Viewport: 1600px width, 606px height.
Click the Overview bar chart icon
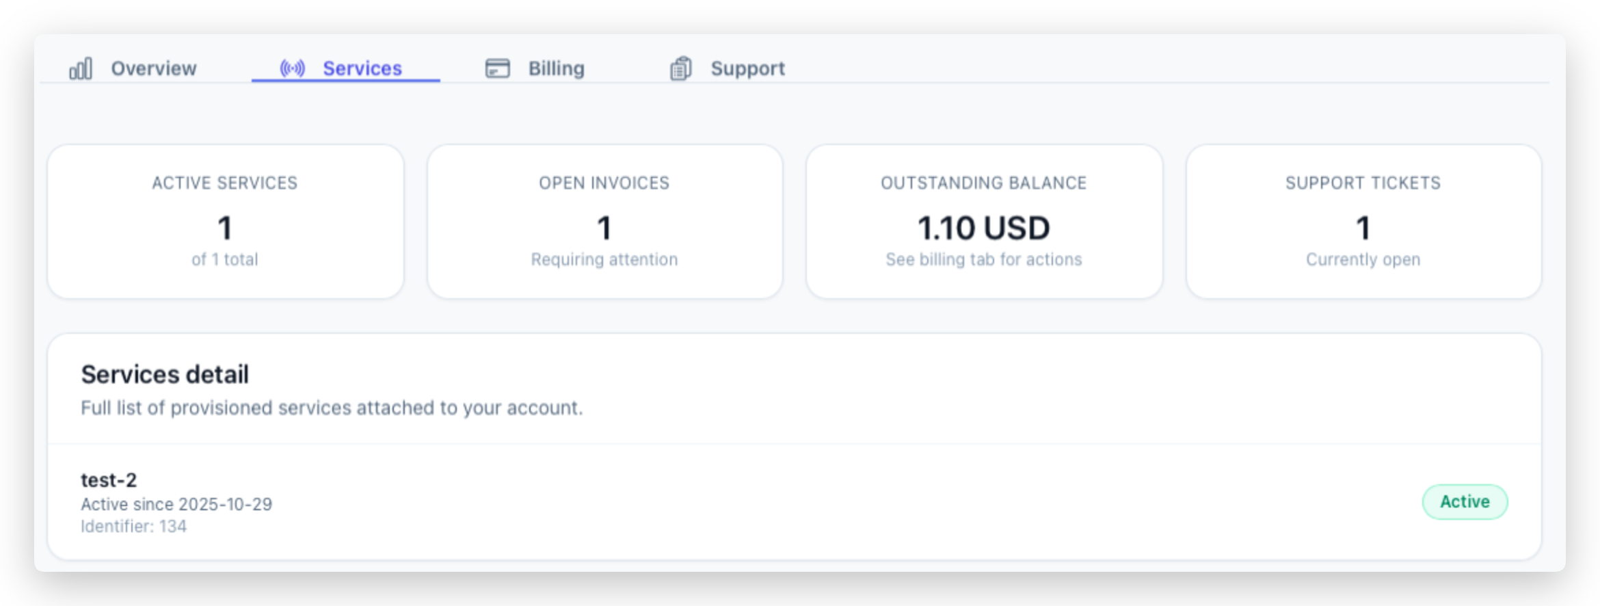[81, 68]
